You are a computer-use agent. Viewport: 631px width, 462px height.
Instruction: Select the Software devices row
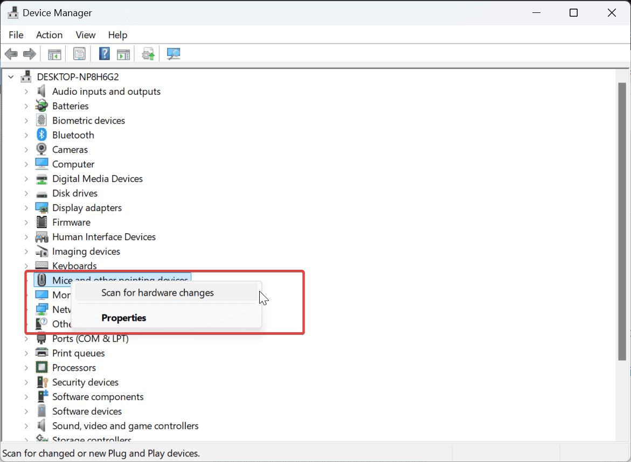click(x=87, y=411)
